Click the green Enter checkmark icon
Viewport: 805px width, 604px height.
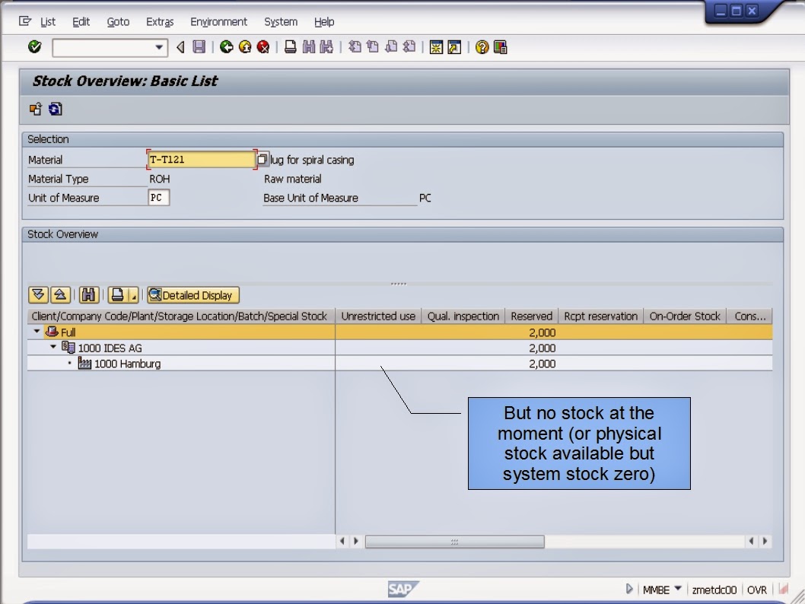click(x=34, y=47)
